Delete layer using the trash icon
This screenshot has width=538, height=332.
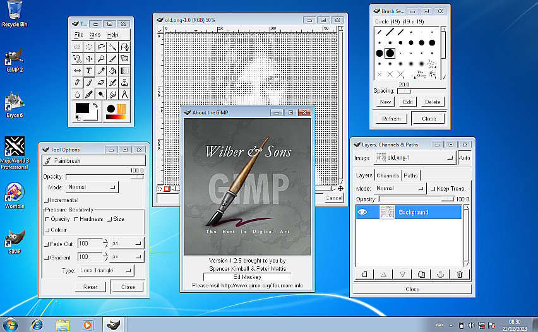tap(460, 274)
